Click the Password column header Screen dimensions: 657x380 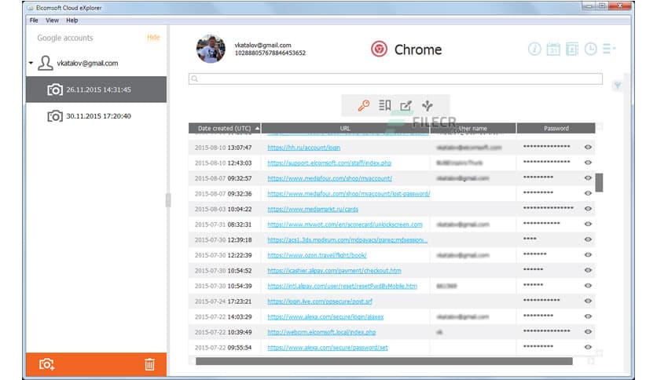556,129
